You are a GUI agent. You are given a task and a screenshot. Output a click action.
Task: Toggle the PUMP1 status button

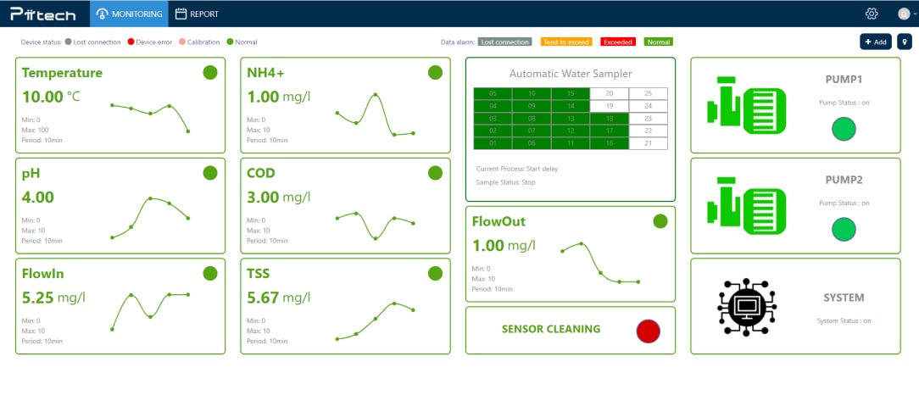pos(844,129)
